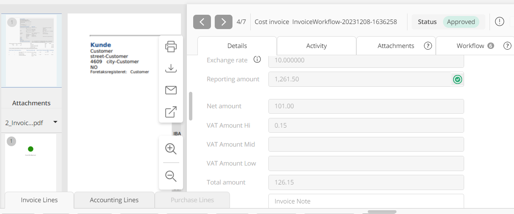Click the horizontal scrollbar at the bottom

pos(382,211)
